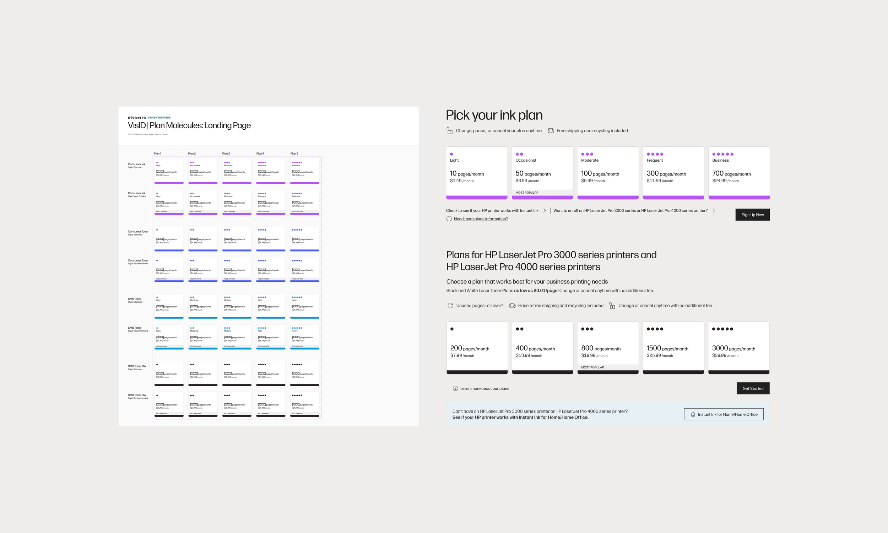This screenshot has height=533, width=888.
Task: Choose the Occasional 50 pages/month Most Popular plan
Action: pyautogui.click(x=542, y=172)
